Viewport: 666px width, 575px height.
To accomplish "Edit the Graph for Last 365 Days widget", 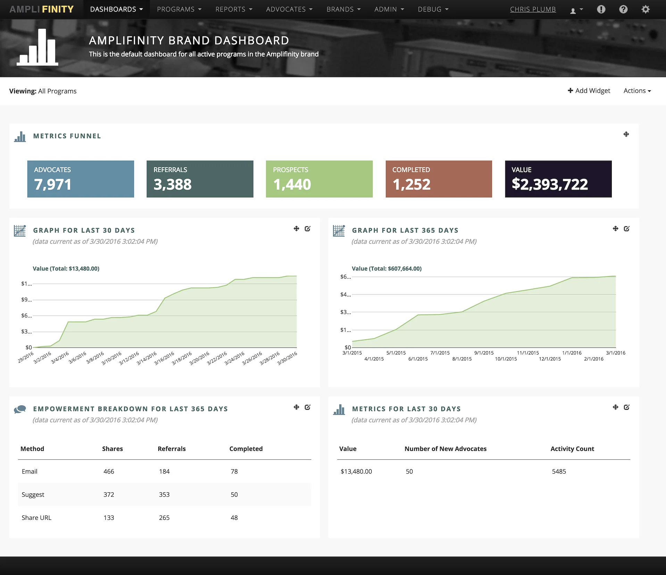I will point(627,228).
